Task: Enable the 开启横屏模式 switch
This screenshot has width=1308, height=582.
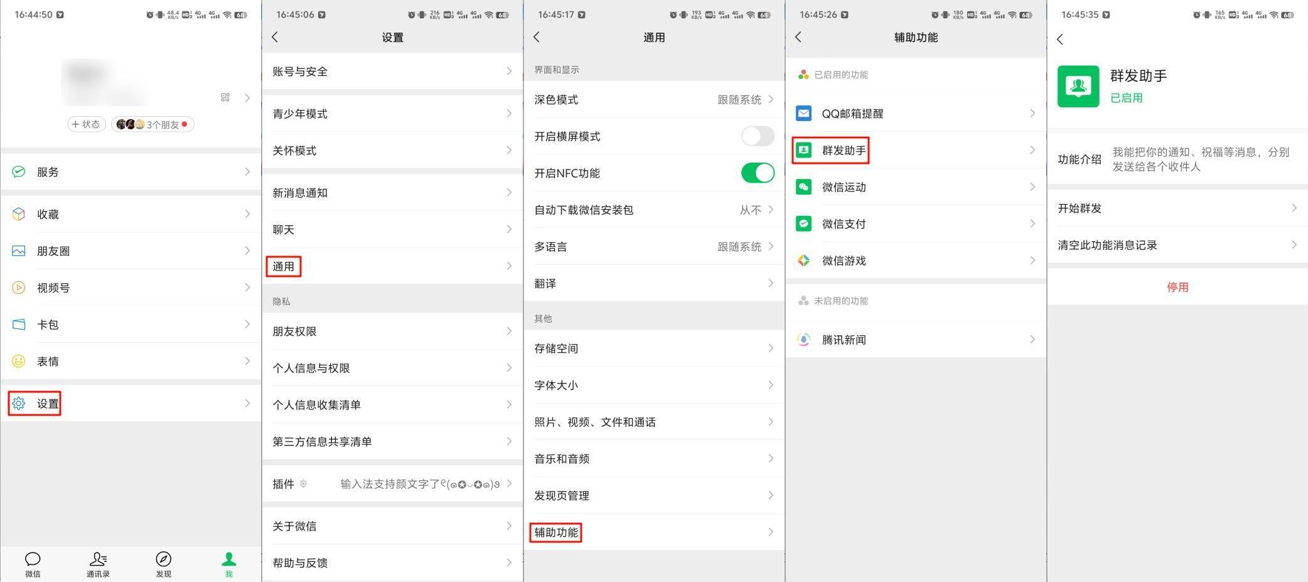Action: (758, 136)
